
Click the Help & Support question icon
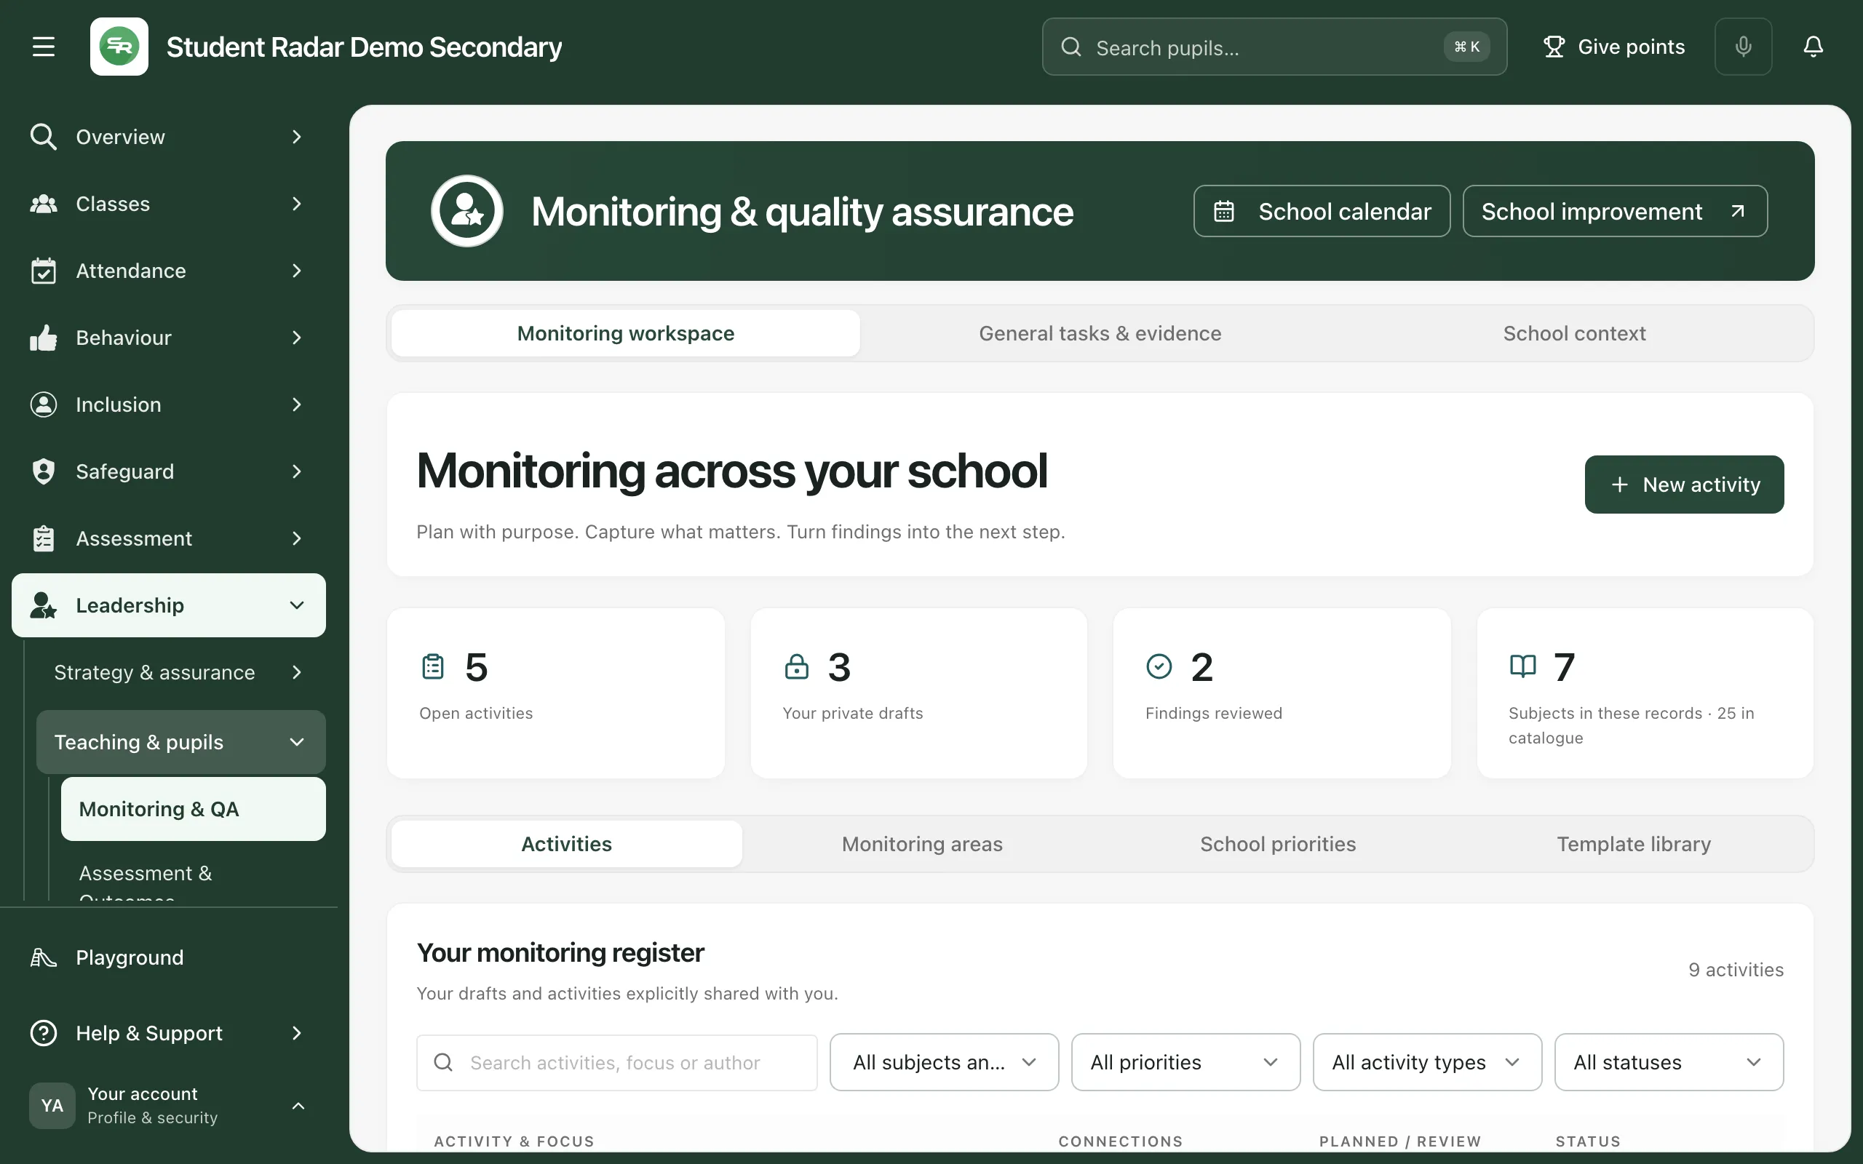tap(43, 1033)
